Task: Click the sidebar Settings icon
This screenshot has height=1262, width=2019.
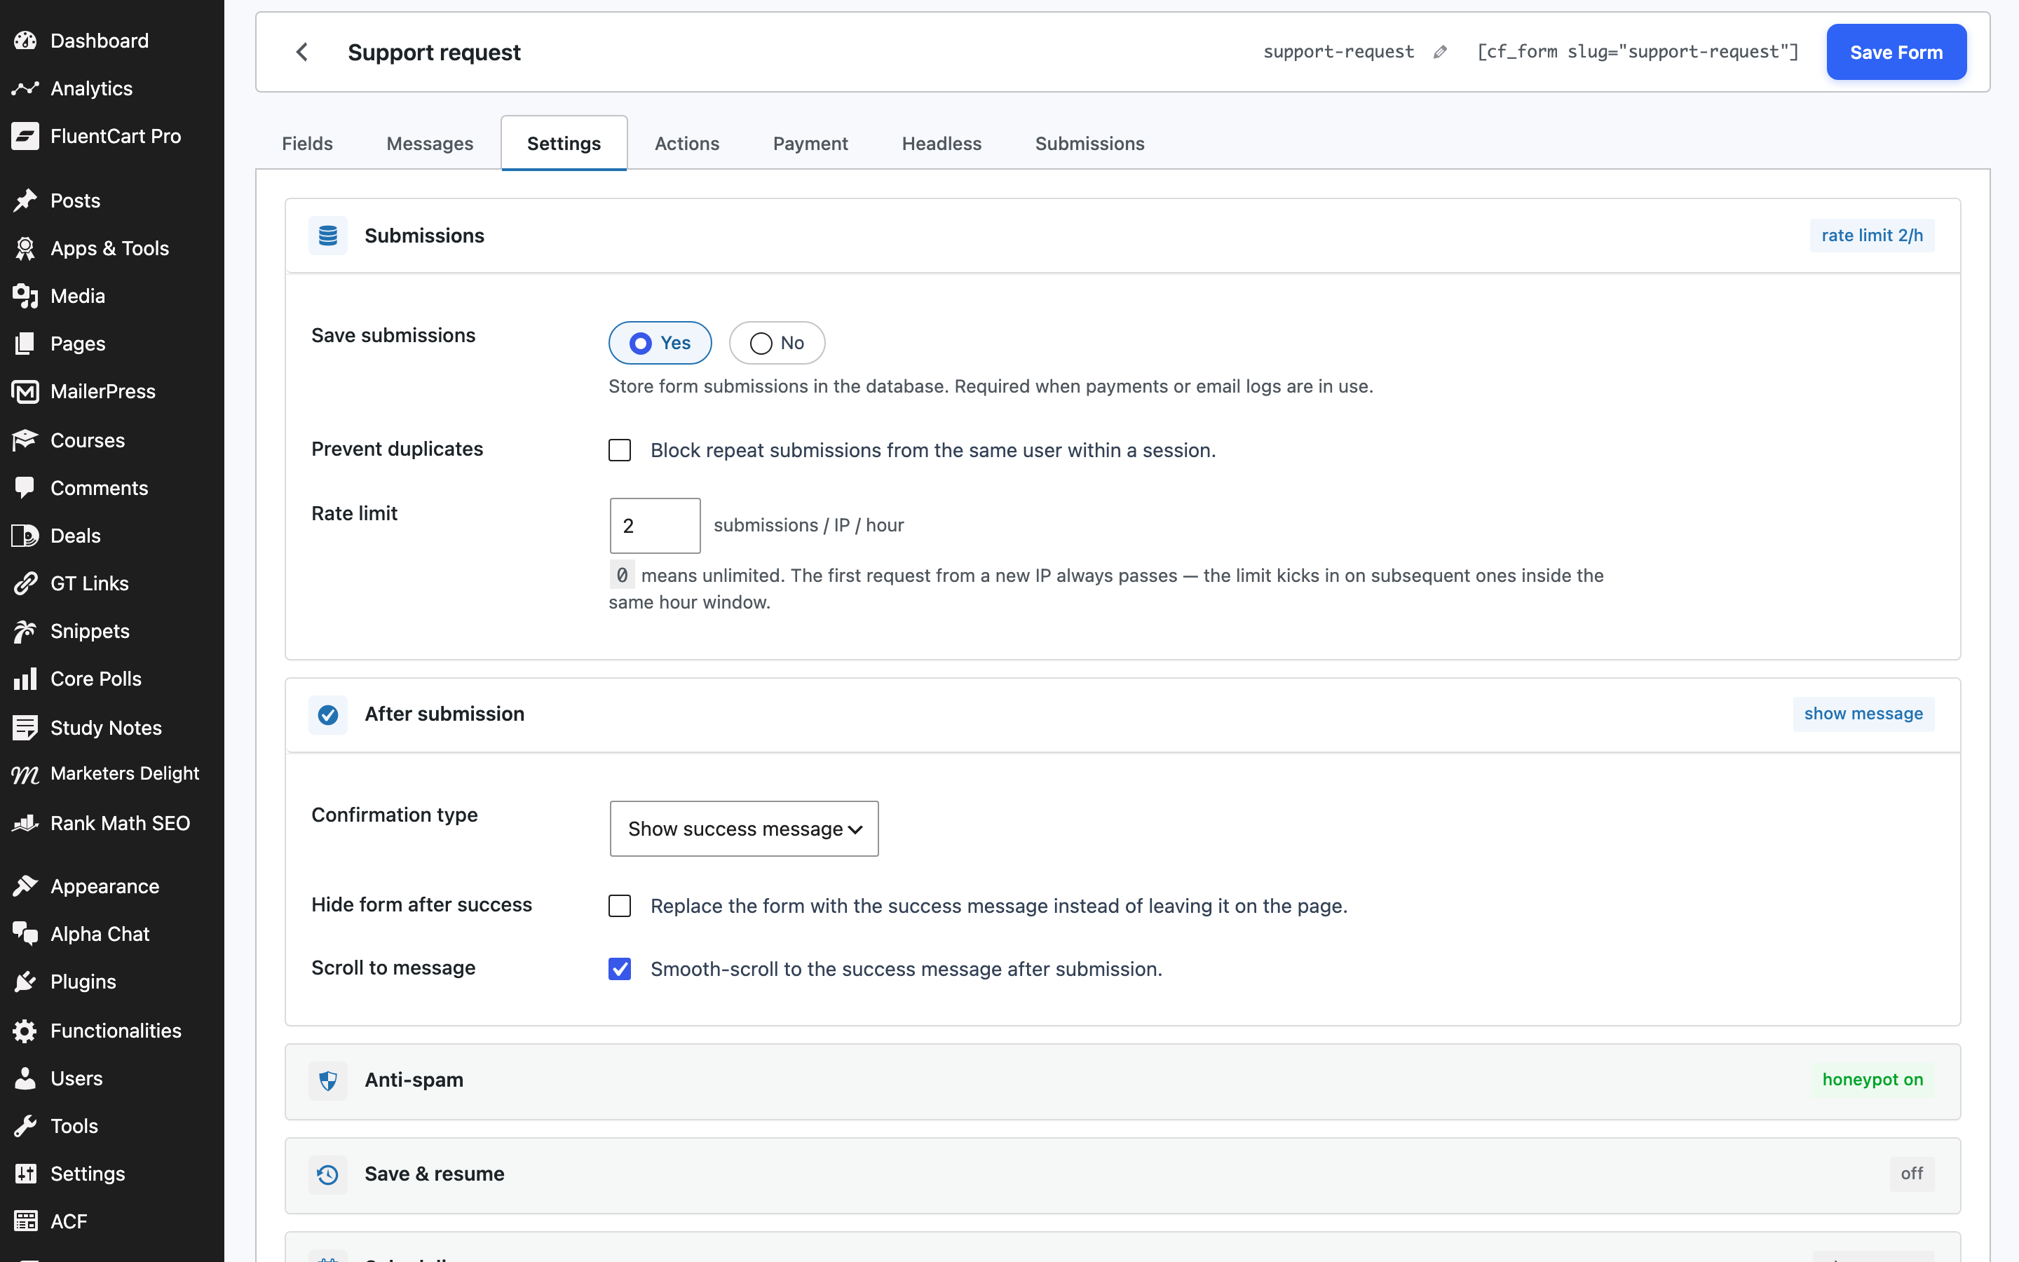Action: tap(25, 1174)
